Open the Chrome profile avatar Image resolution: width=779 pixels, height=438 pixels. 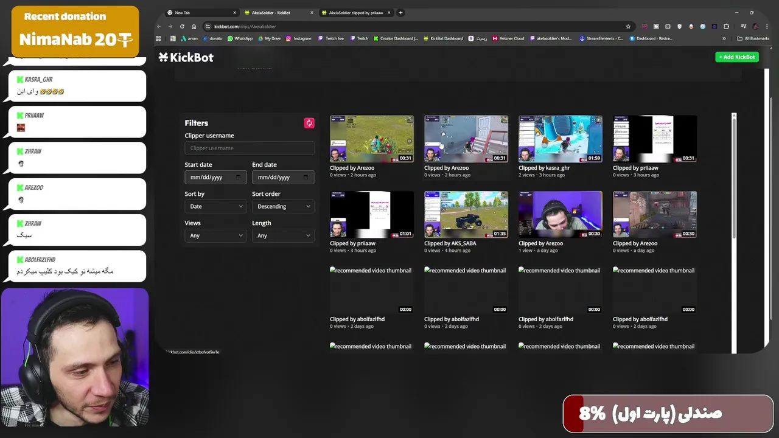755,26
